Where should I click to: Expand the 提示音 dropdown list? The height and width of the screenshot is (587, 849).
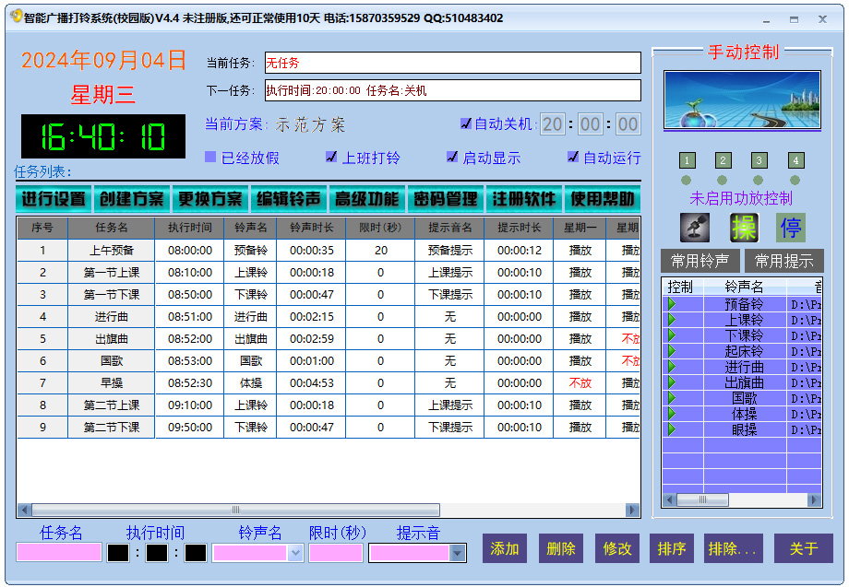pyautogui.click(x=457, y=553)
